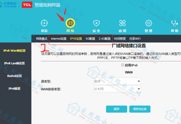
Task: Select IPv6 Lan侧设置 in sidebar
Action: (x=14, y=63)
